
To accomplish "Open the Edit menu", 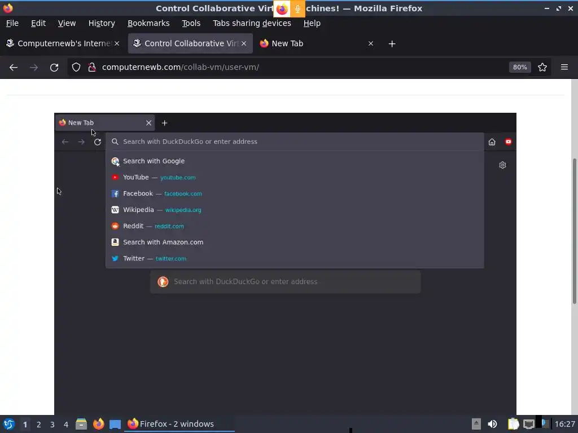I will click(x=38, y=23).
